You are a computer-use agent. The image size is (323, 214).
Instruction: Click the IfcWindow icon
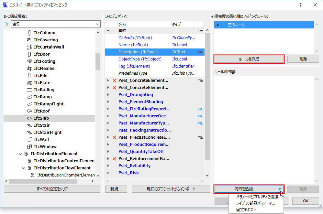coord(29,147)
